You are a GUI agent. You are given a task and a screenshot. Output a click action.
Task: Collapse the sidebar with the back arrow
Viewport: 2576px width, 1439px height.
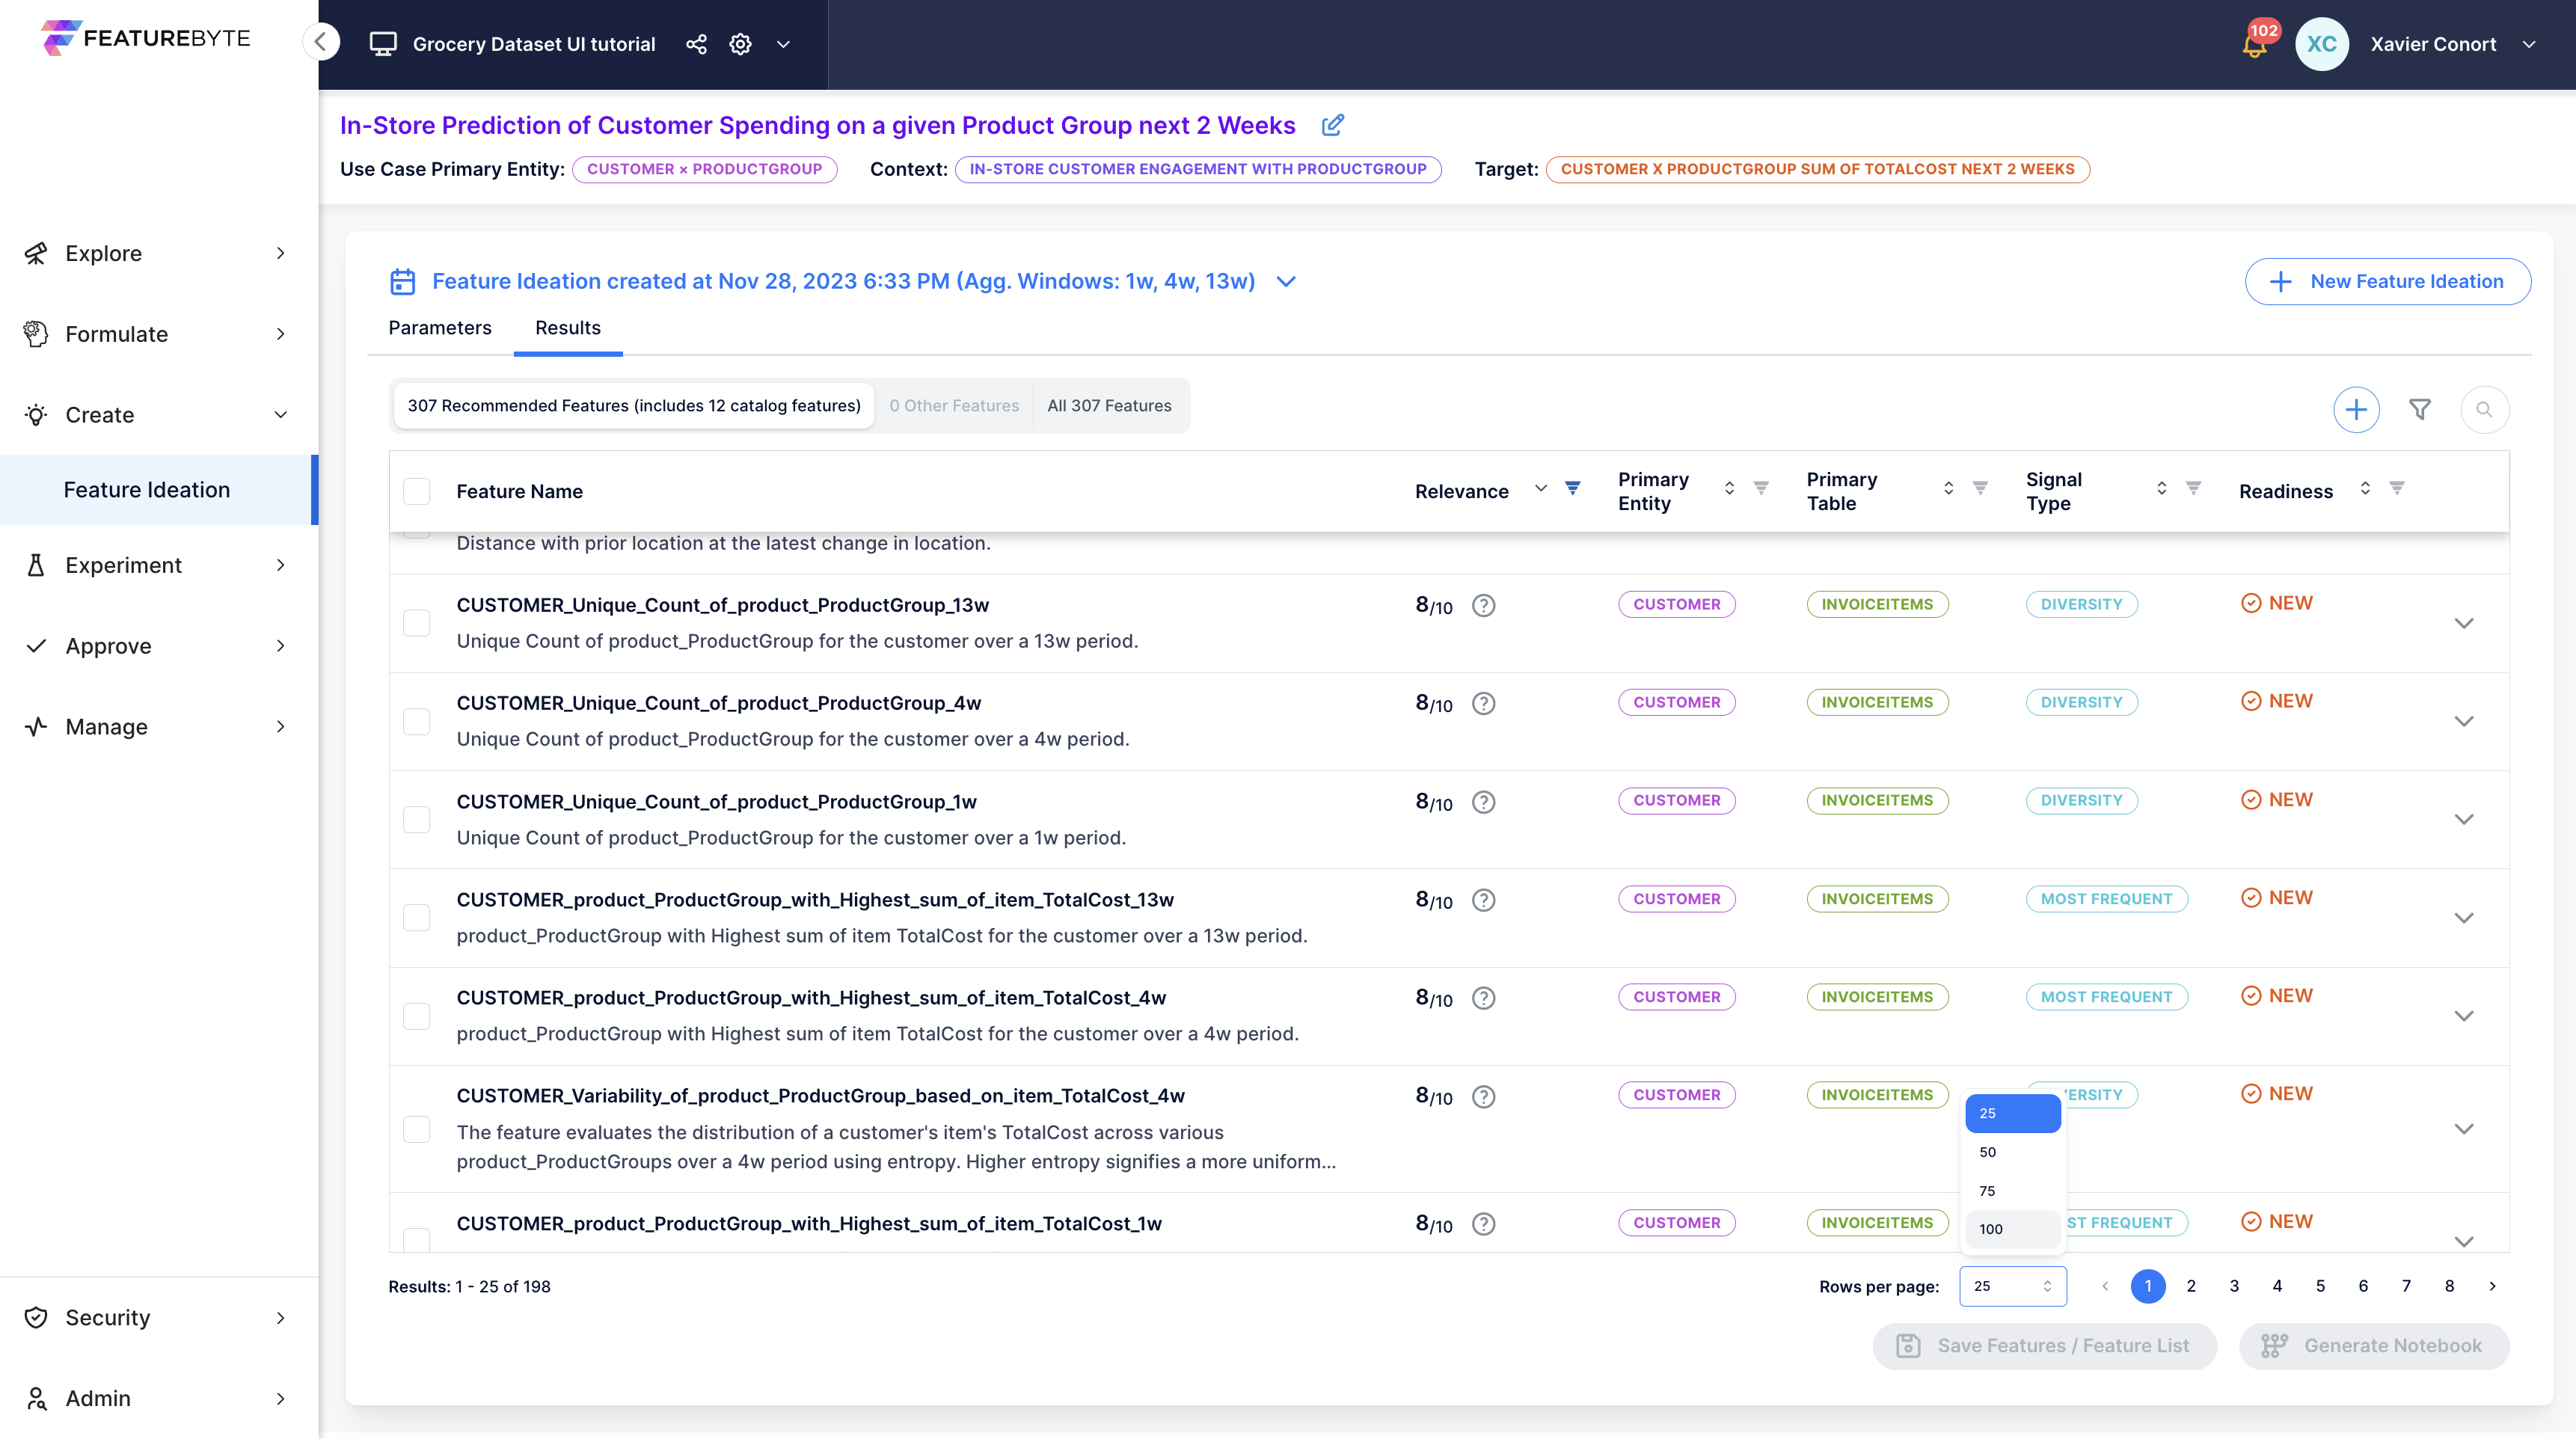click(321, 42)
